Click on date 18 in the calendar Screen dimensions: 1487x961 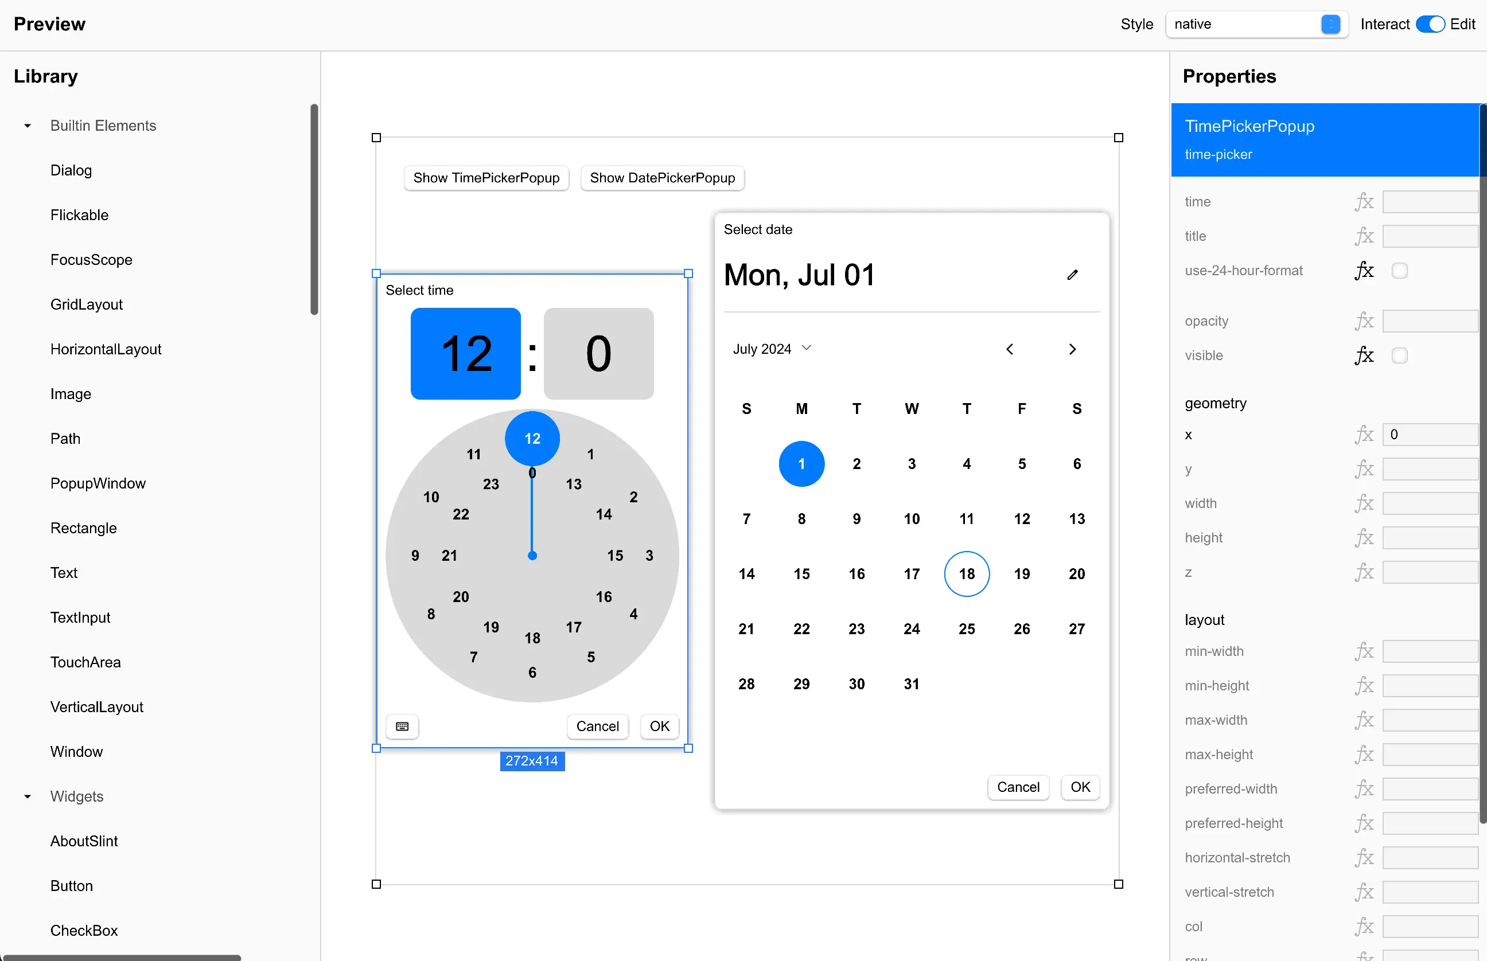pos(966,573)
